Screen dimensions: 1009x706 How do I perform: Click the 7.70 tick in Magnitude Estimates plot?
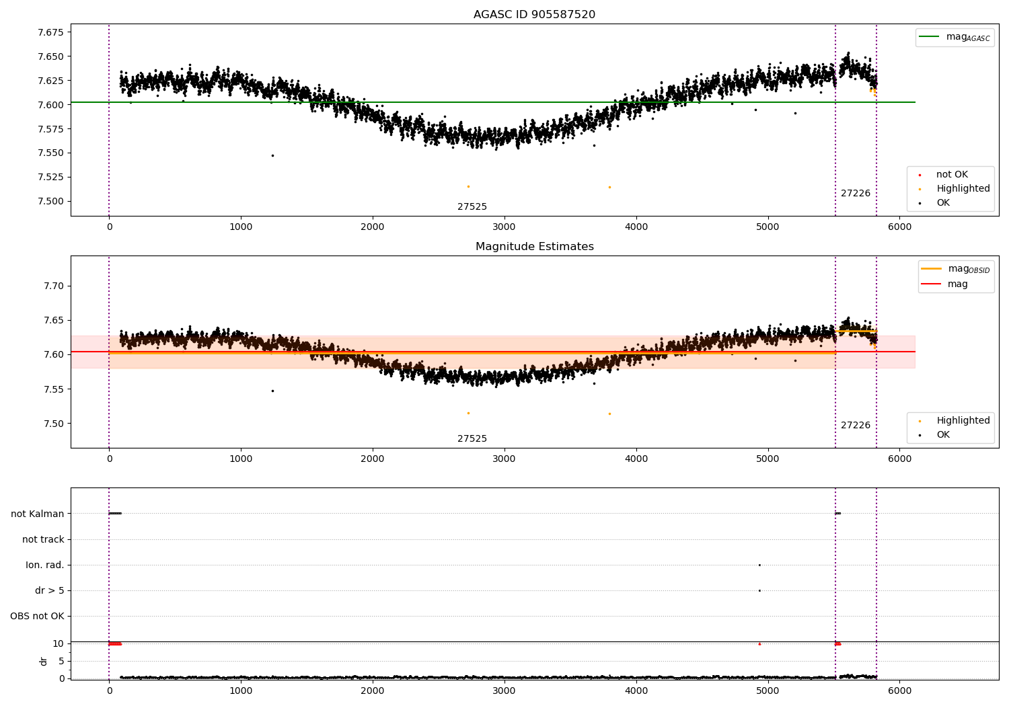pos(54,286)
